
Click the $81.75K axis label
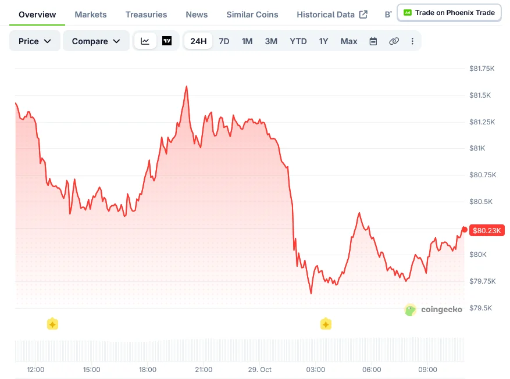click(x=482, y=68)
